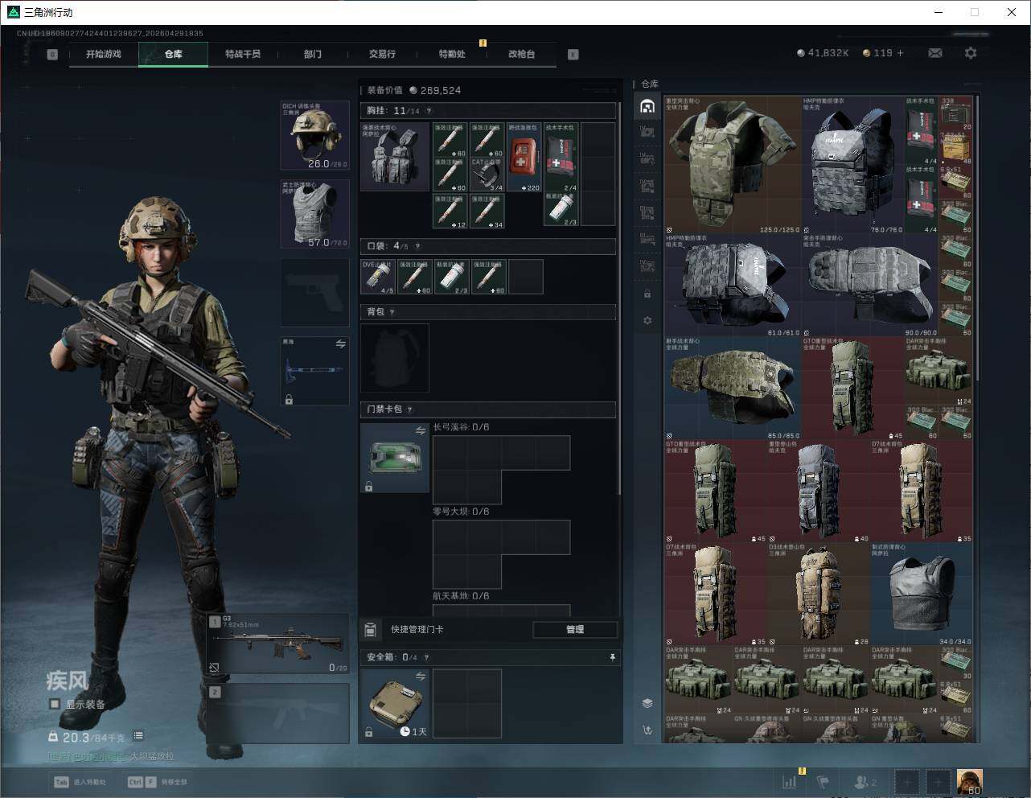The width and height of the screenshot is (1031, 798).
Task: Open the 交易行 tab
Action: (382, 54)
